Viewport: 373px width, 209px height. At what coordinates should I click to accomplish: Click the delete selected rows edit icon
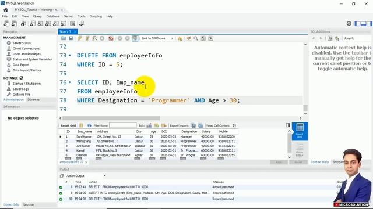pos(164,125)
